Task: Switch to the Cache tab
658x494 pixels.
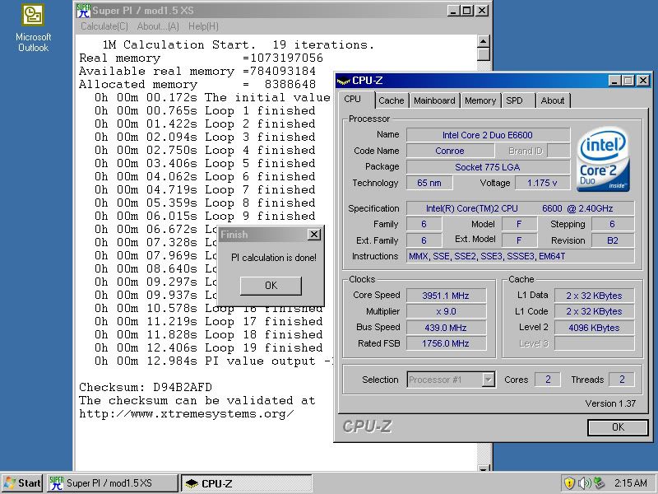Action: click(392, 100)
